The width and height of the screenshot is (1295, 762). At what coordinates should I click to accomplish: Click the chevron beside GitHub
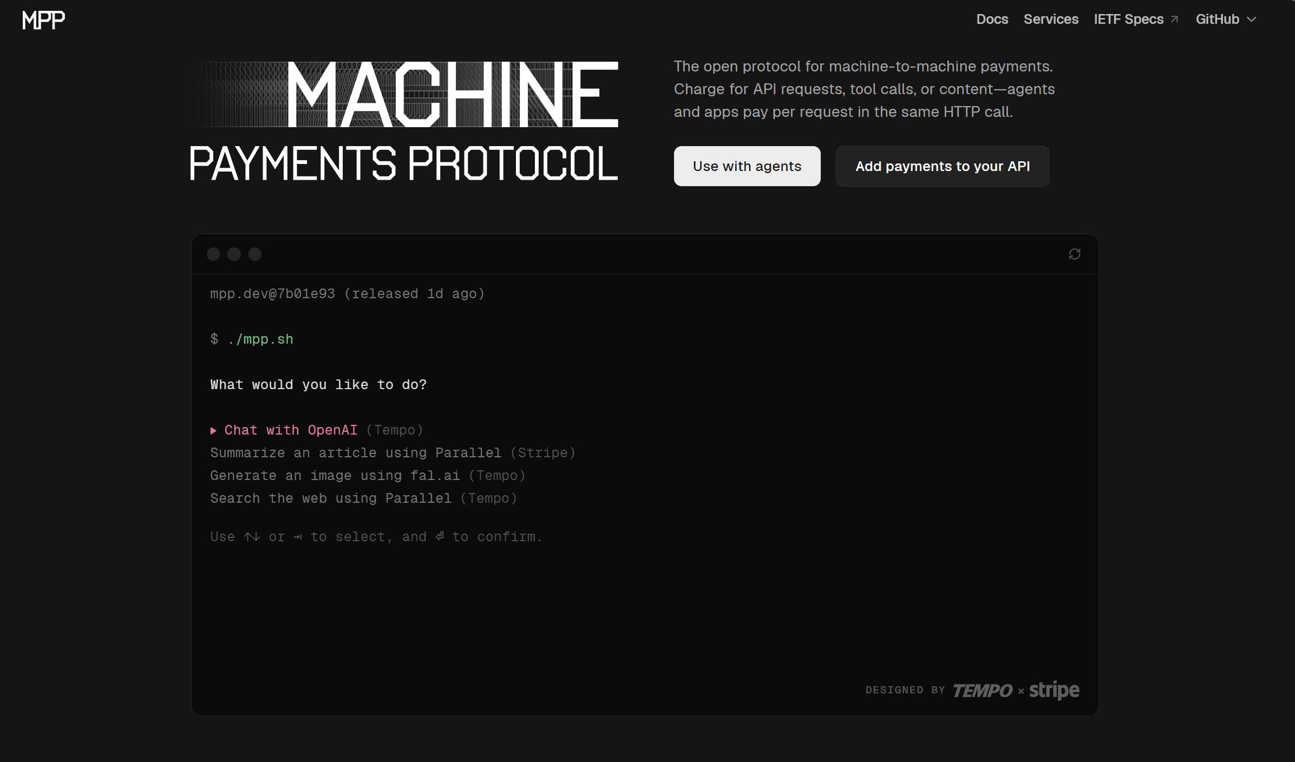(x=1252, y=20)
